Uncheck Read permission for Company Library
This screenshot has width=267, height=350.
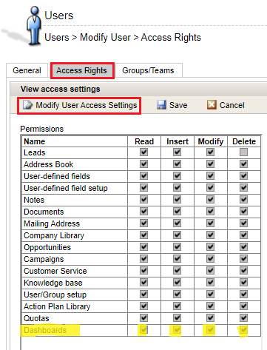click(143, 235)
